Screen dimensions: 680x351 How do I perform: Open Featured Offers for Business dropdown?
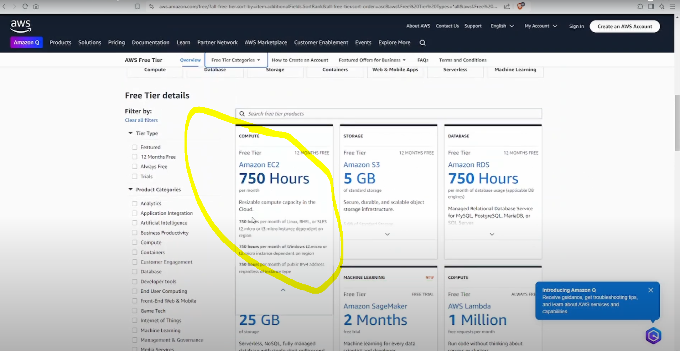point(372,60)
